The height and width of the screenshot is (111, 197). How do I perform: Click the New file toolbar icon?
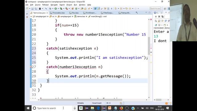click(27, 9)
